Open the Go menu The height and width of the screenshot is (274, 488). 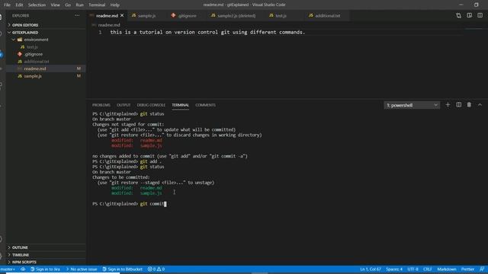pos(68,5)
